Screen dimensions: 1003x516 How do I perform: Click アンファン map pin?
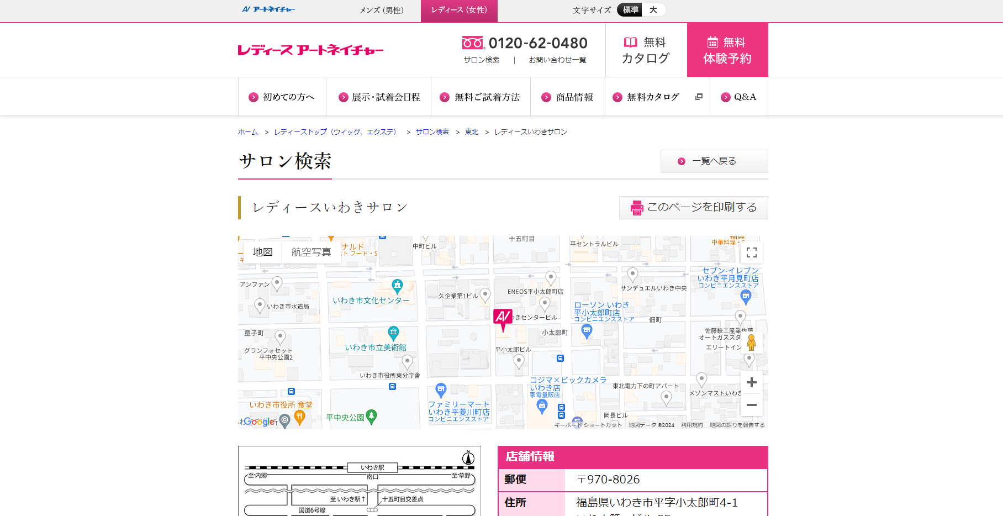[x=277, y=284]
